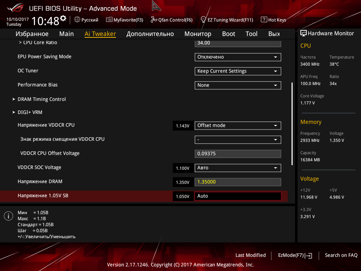
Task: Open MyFavorite(F3) text label
Action: 128,20
